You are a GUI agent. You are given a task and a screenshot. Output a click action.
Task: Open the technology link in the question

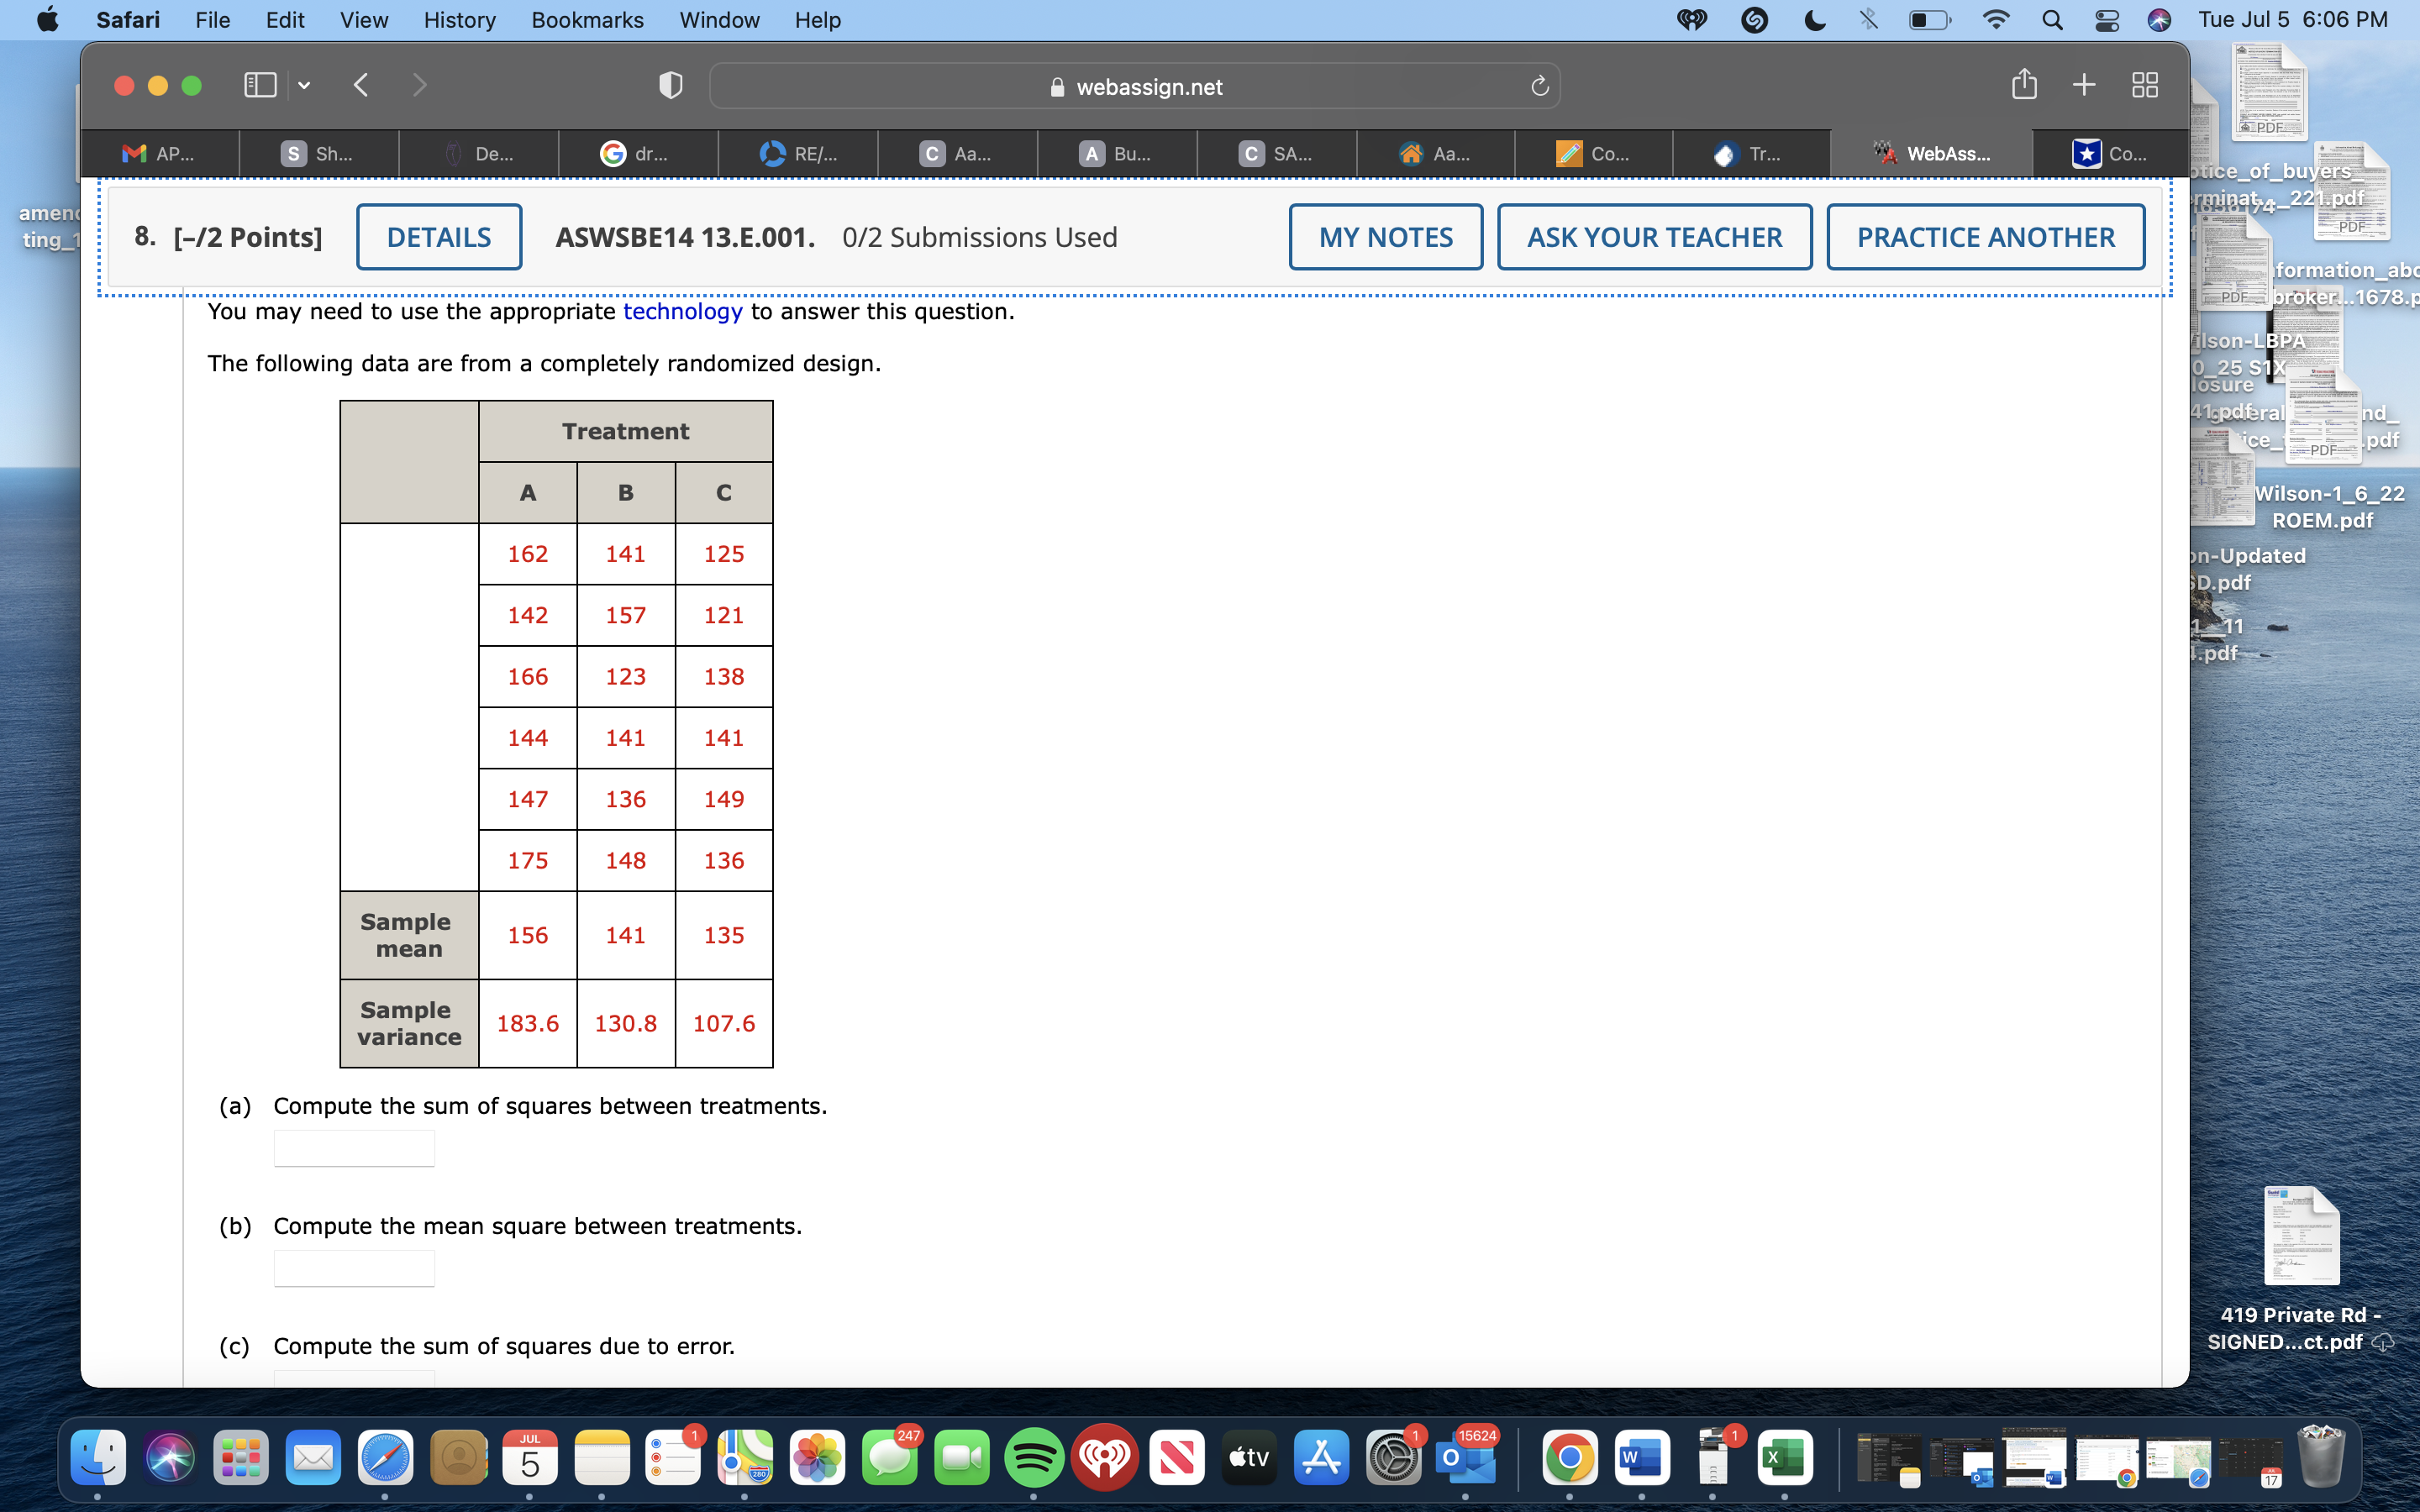click(x=683, y=311)
